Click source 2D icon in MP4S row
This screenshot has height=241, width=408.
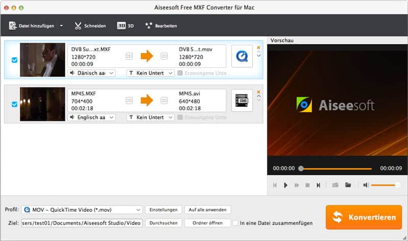coord(129,100)
